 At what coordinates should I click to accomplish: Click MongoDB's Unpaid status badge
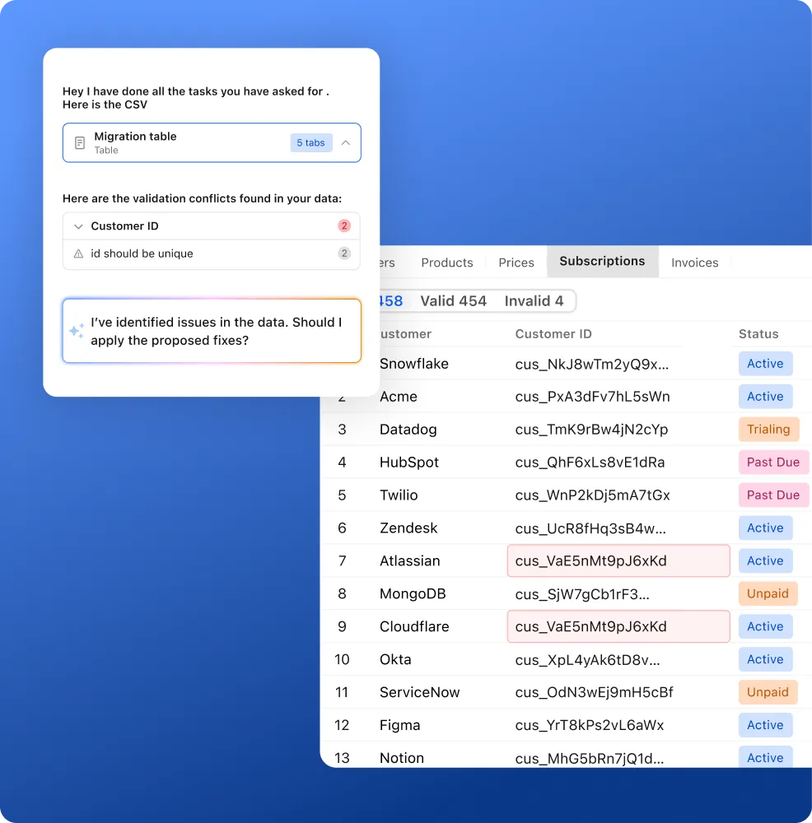[x=768, y=593]
